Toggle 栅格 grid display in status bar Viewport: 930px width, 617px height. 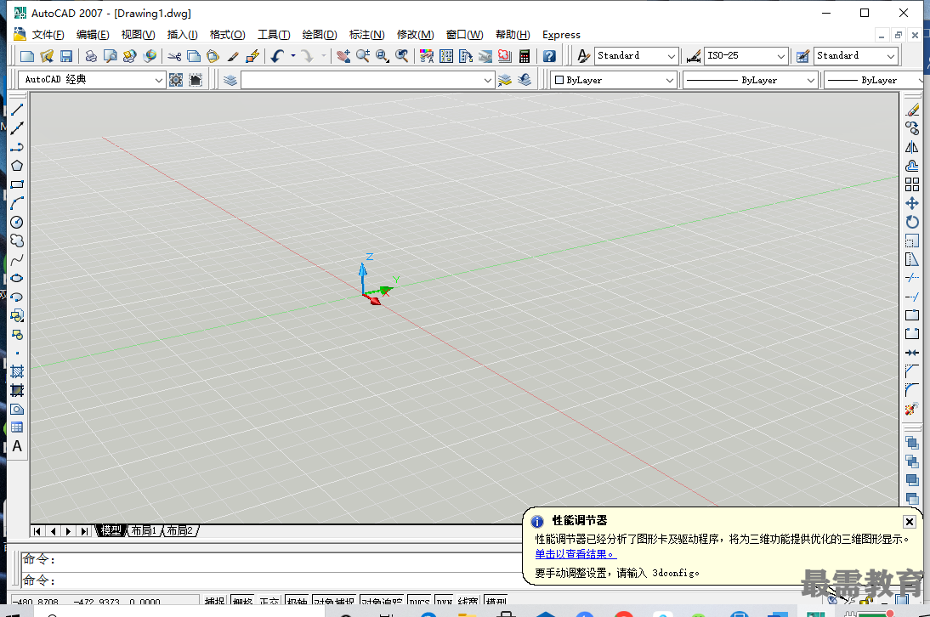[242, 600]
